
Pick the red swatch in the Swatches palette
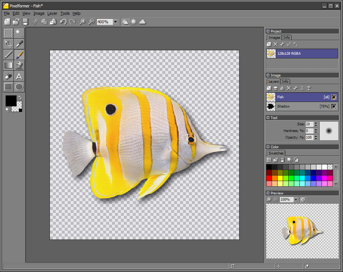[x=269, y=178]
